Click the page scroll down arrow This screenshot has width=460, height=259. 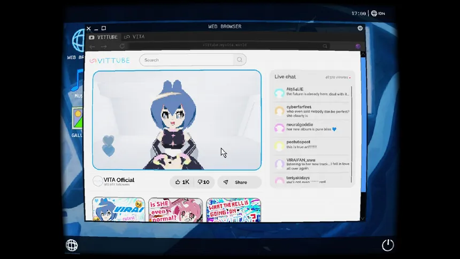pos(363,218)
